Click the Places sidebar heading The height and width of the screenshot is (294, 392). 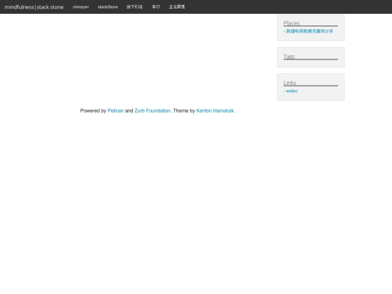point(292,23)
